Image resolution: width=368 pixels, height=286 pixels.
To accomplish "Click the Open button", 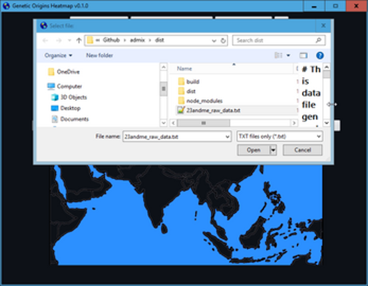I will (254, 150).
